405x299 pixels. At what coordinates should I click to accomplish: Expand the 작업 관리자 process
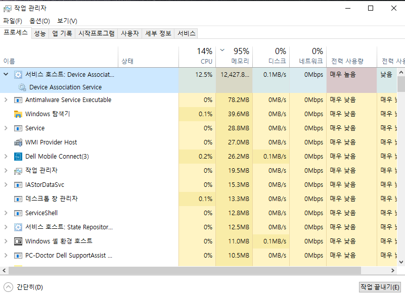(6, 171)
